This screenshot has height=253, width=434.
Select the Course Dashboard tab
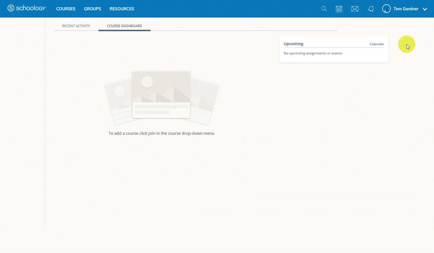(x=124, y=26)
